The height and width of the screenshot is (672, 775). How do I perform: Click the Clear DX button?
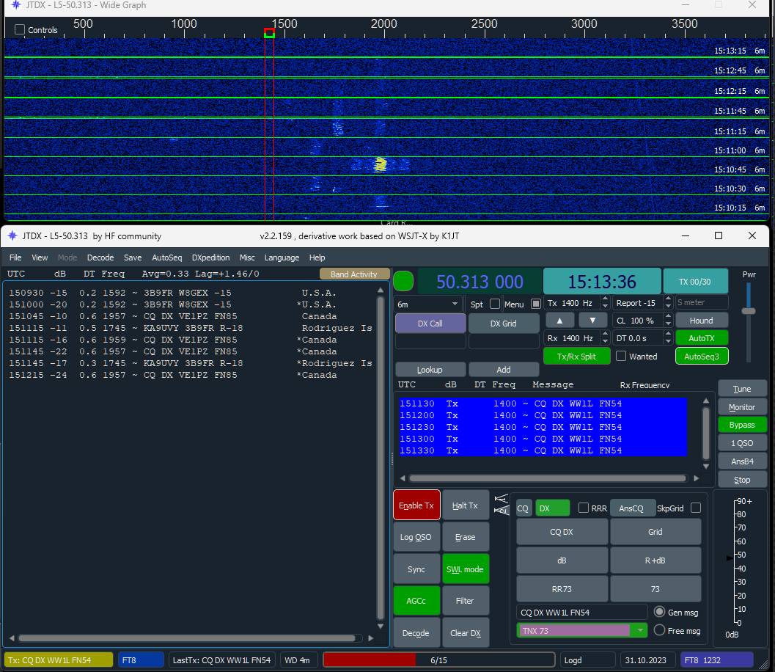tap(465, 632)
